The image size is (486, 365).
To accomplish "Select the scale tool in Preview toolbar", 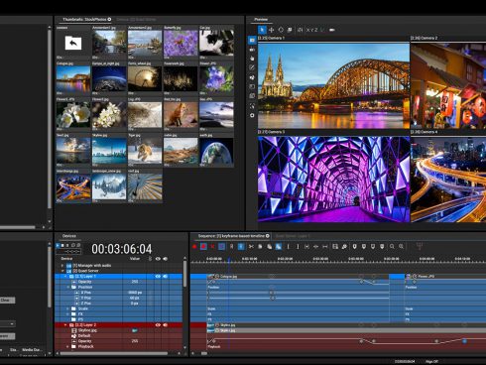I will (290, 30).
